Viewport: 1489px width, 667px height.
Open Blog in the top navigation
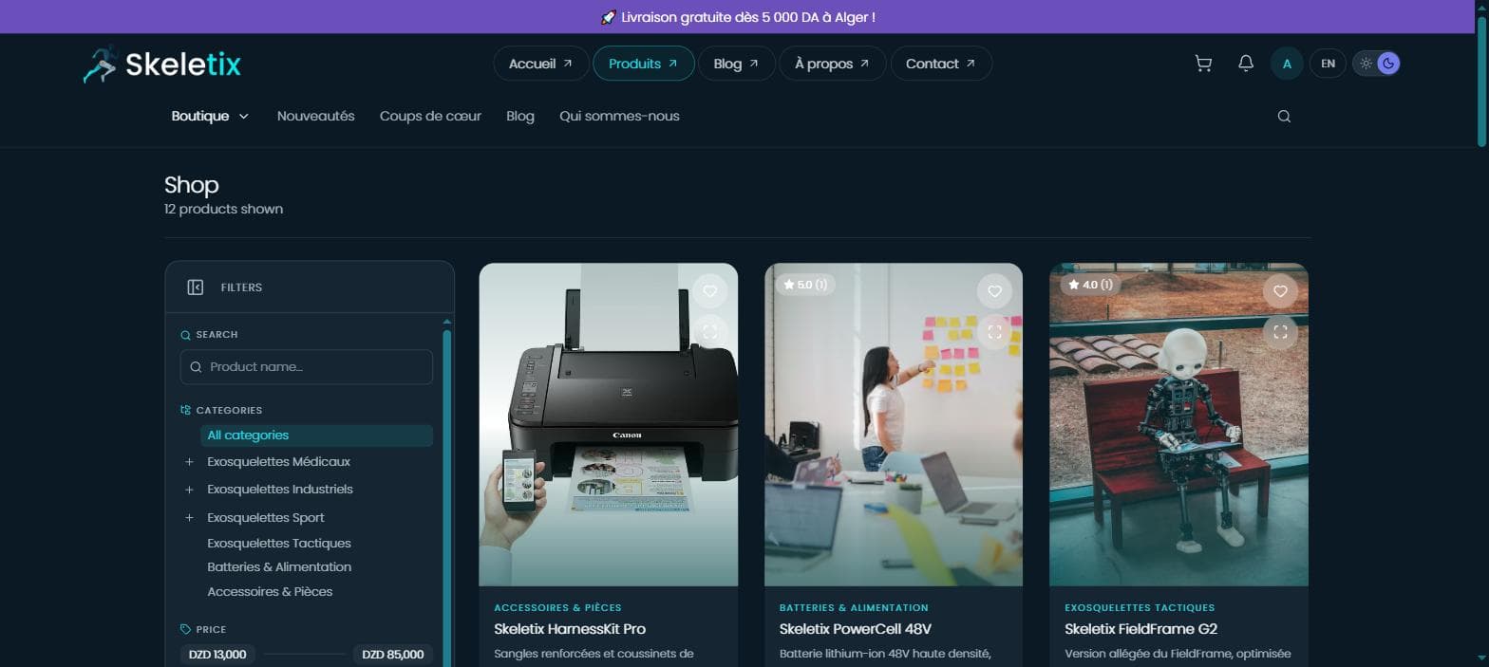736,64
